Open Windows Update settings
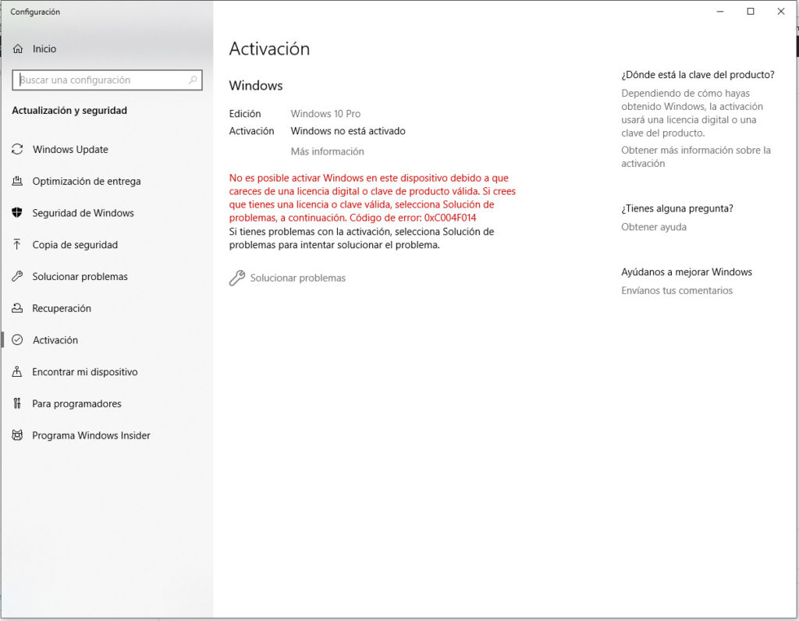The width and height of the screenshot is (799, 621). pyautogui.click(x=70, y=149)
